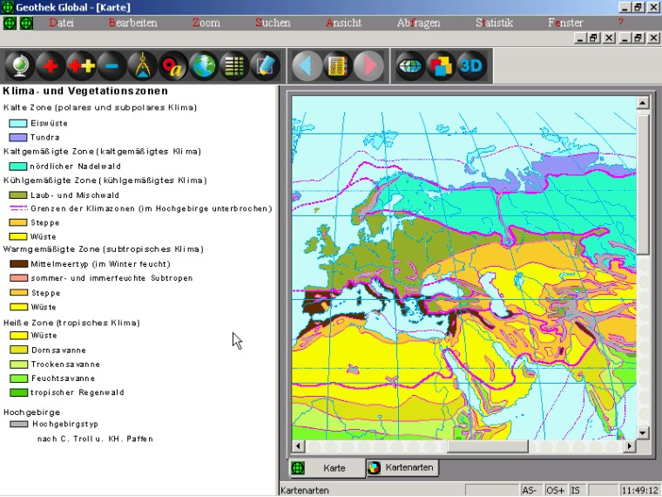The image size is (662, 497).
Task: Click the green table list icon
Action: tap(233, 65)
